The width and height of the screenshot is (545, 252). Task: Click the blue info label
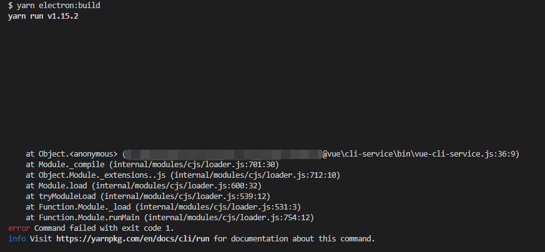17,239
